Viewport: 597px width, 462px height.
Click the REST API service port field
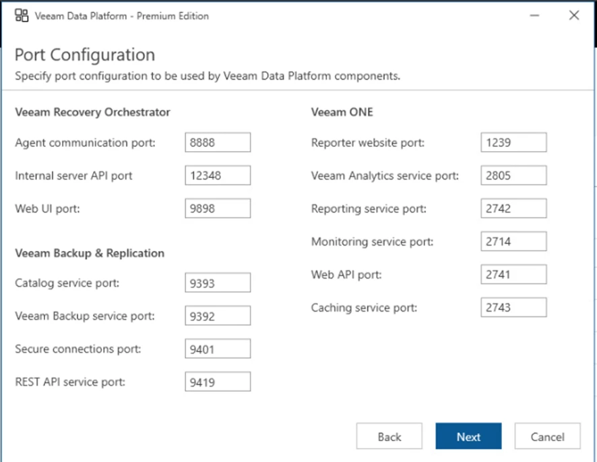click(218, 382)
